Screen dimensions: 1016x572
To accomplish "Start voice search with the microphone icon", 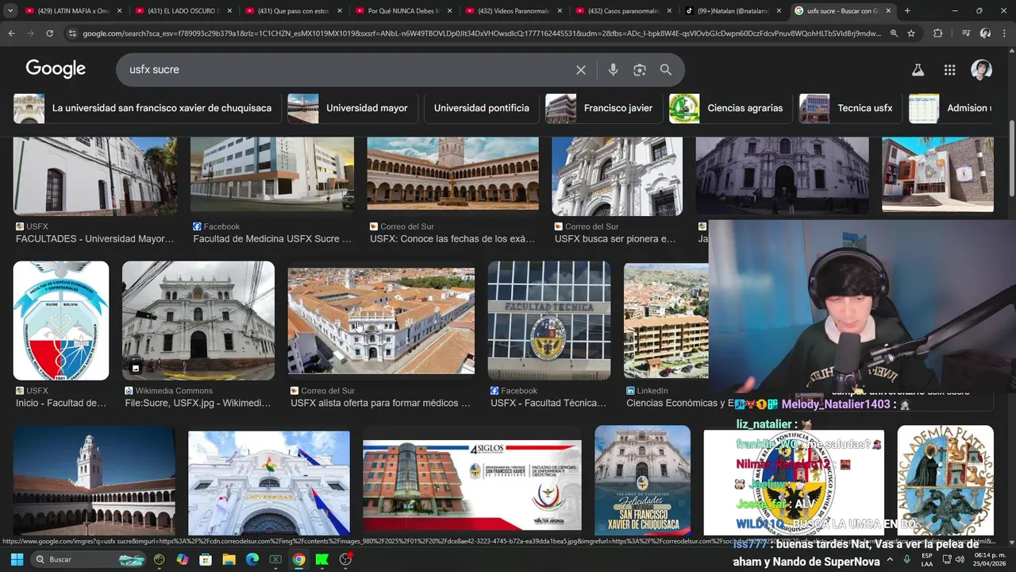I will coord(613,70).
